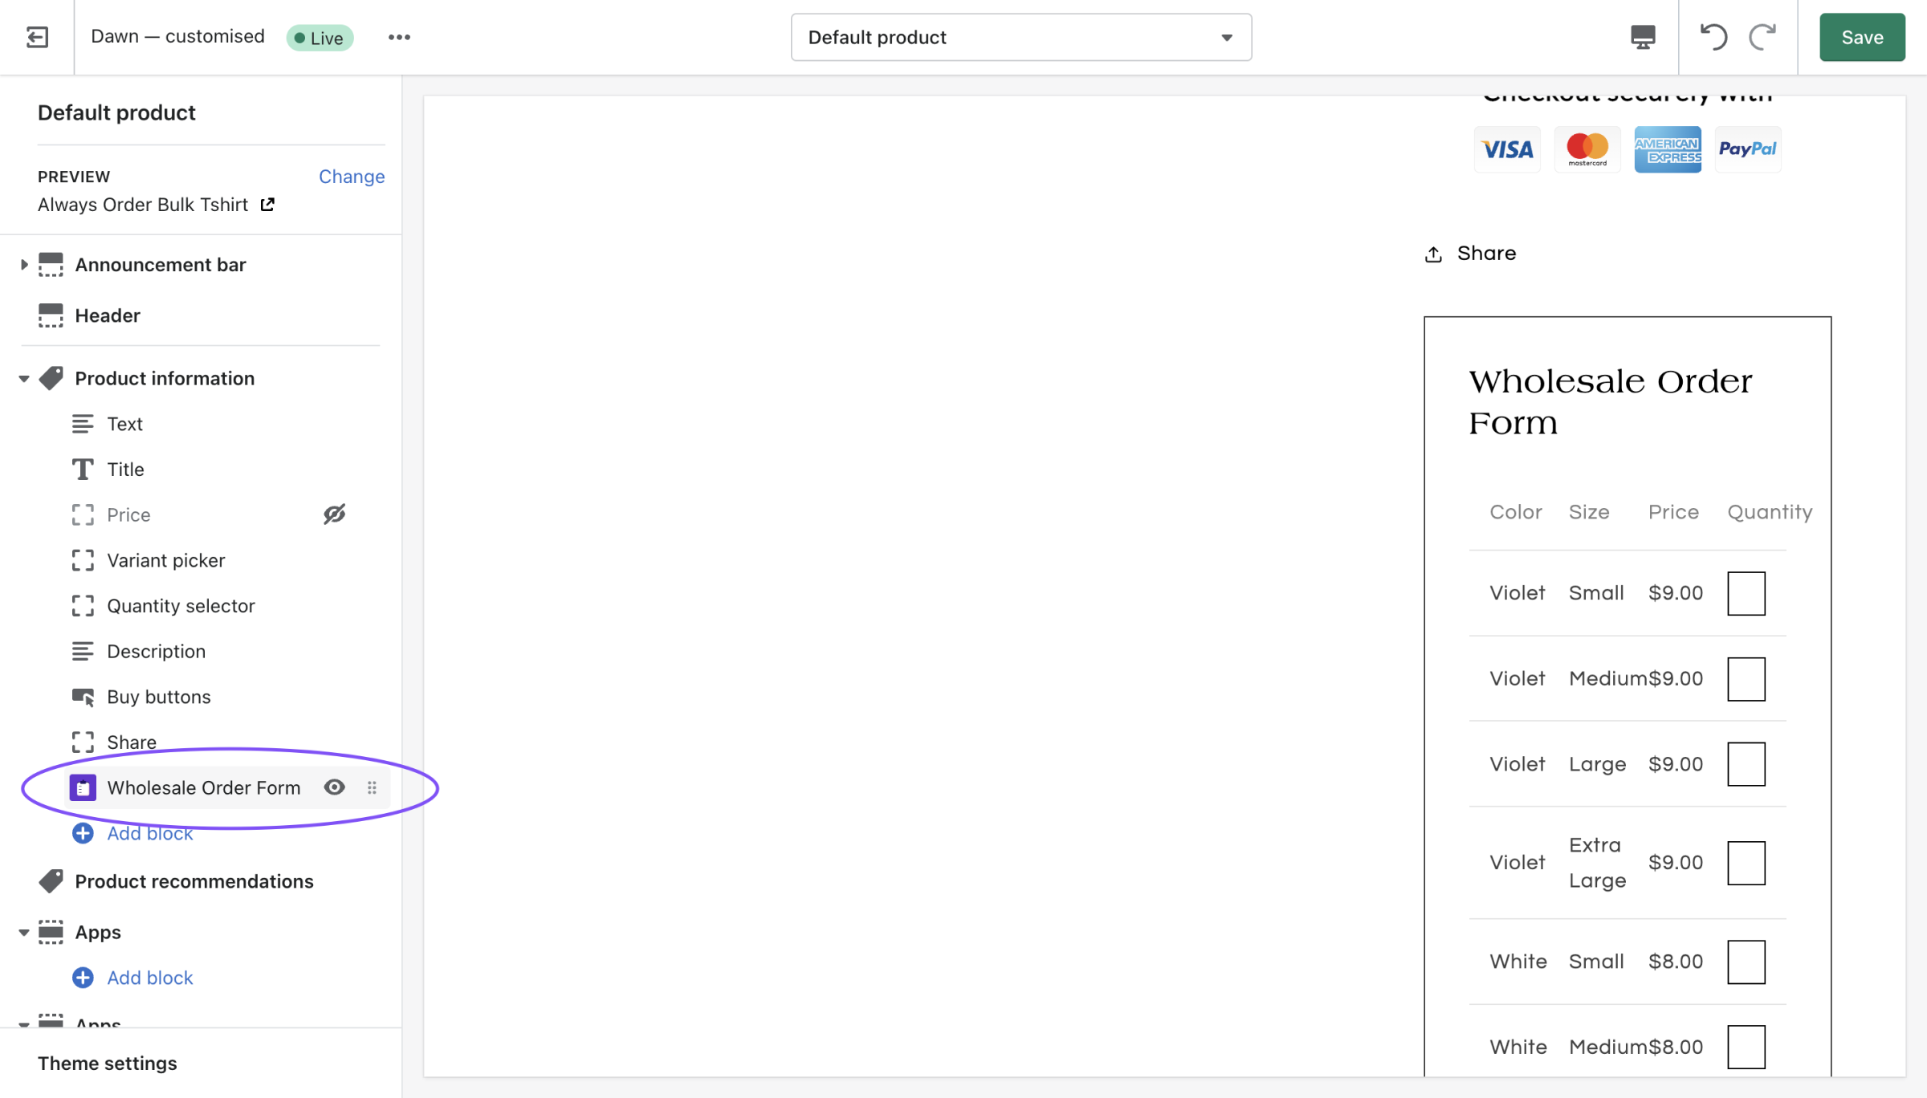Collapse the Product information section
The image size is (1927, 1098).
tap(24, 378)
